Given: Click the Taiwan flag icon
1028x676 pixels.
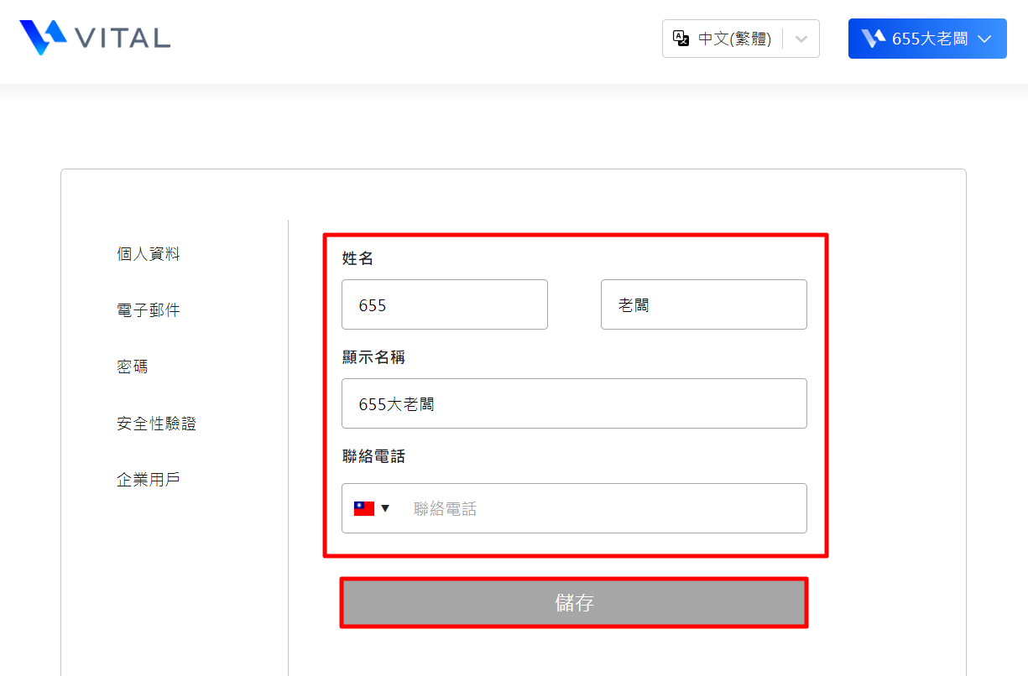Looking at the screenshot, I should point(363,508).
